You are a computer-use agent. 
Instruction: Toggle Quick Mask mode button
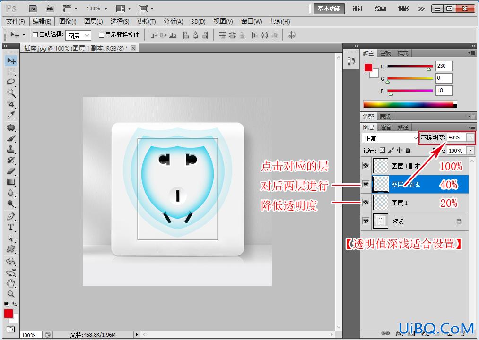[11, 329]
